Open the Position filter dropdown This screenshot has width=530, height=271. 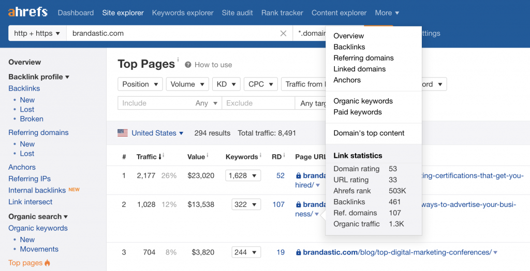click(140, 84)
